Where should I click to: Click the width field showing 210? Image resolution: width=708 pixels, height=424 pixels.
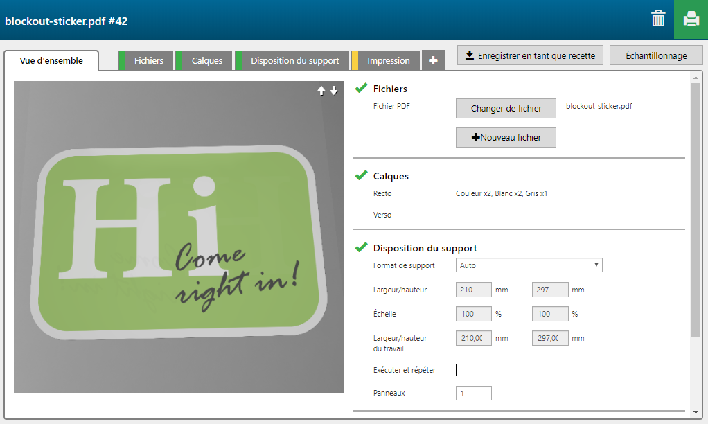coord(474,290)
